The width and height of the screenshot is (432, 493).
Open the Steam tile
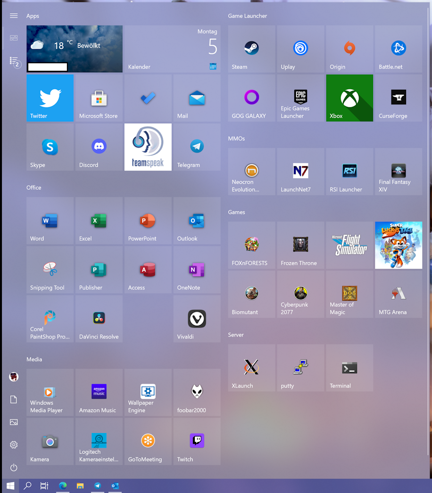coord(251,49)
